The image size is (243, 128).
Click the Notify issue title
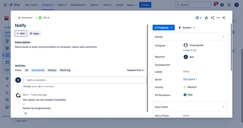21,25
